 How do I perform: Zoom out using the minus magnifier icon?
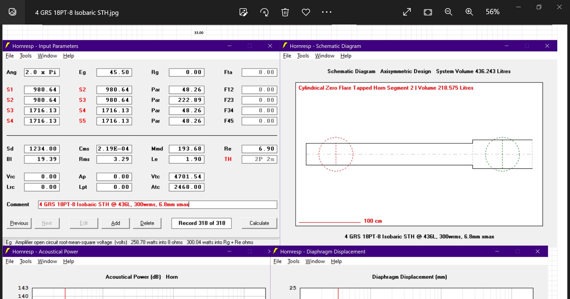[449, 12]
